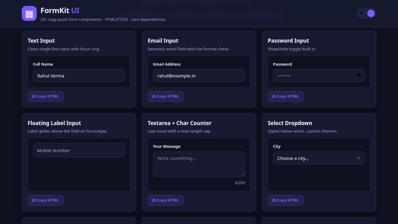Click the FormKit UI title text
Viewport: 398px width, 224px height.
60,11
